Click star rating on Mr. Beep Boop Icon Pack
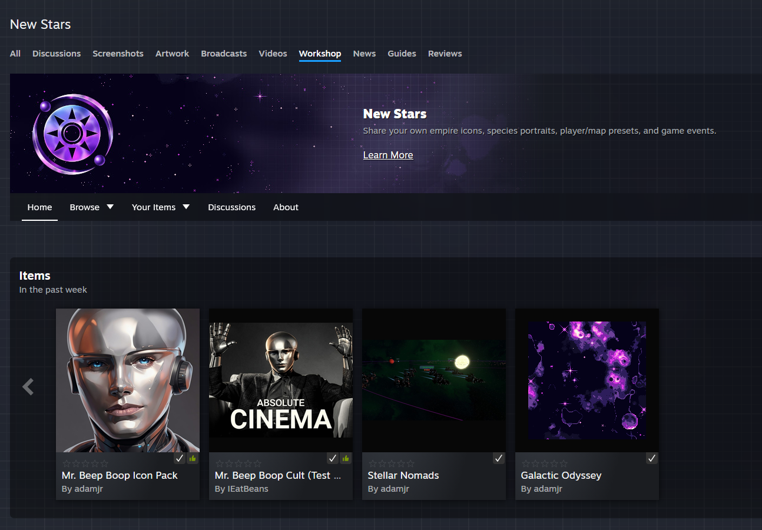 [85, 463]
